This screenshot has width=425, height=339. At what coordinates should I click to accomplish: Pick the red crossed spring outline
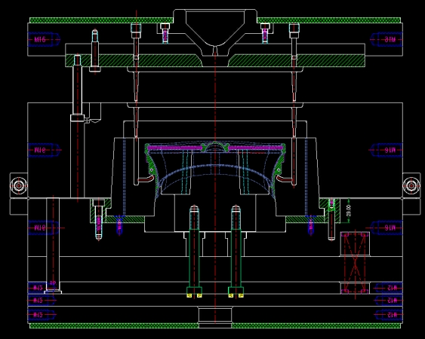tap(355, 262)
